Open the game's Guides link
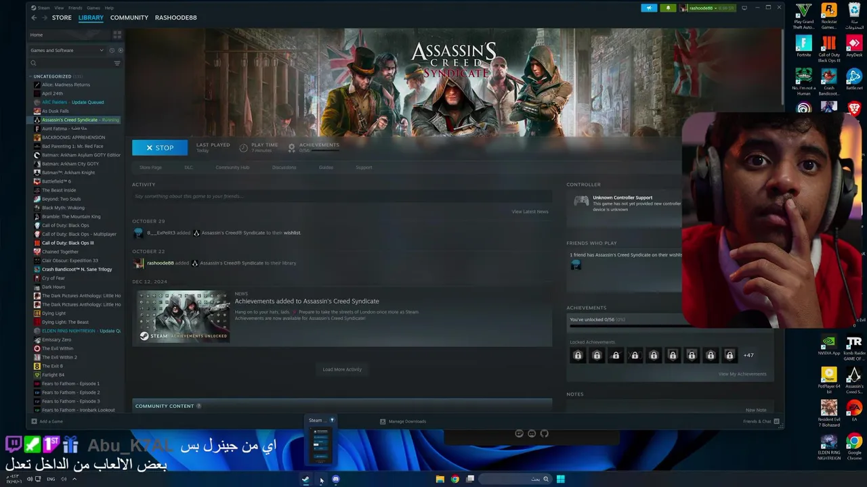This screenshot has height=487, width=867. [x=326, y=167]
